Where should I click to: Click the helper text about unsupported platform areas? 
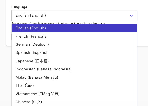pyautogui.click(x=58, y=23)
